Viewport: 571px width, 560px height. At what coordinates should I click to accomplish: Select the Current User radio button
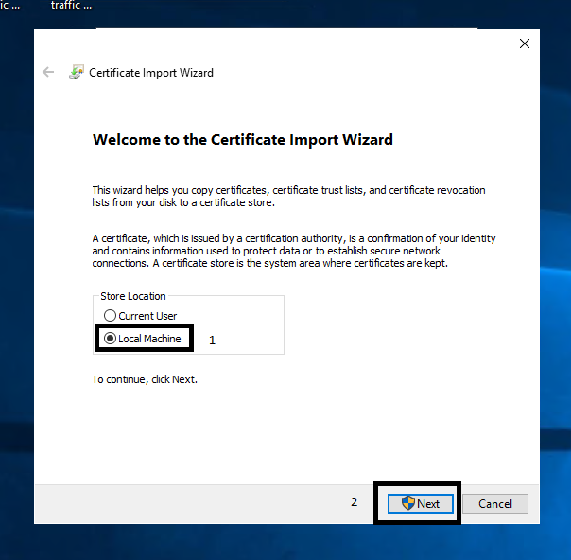pyautogui.click(x=111, y=316)
